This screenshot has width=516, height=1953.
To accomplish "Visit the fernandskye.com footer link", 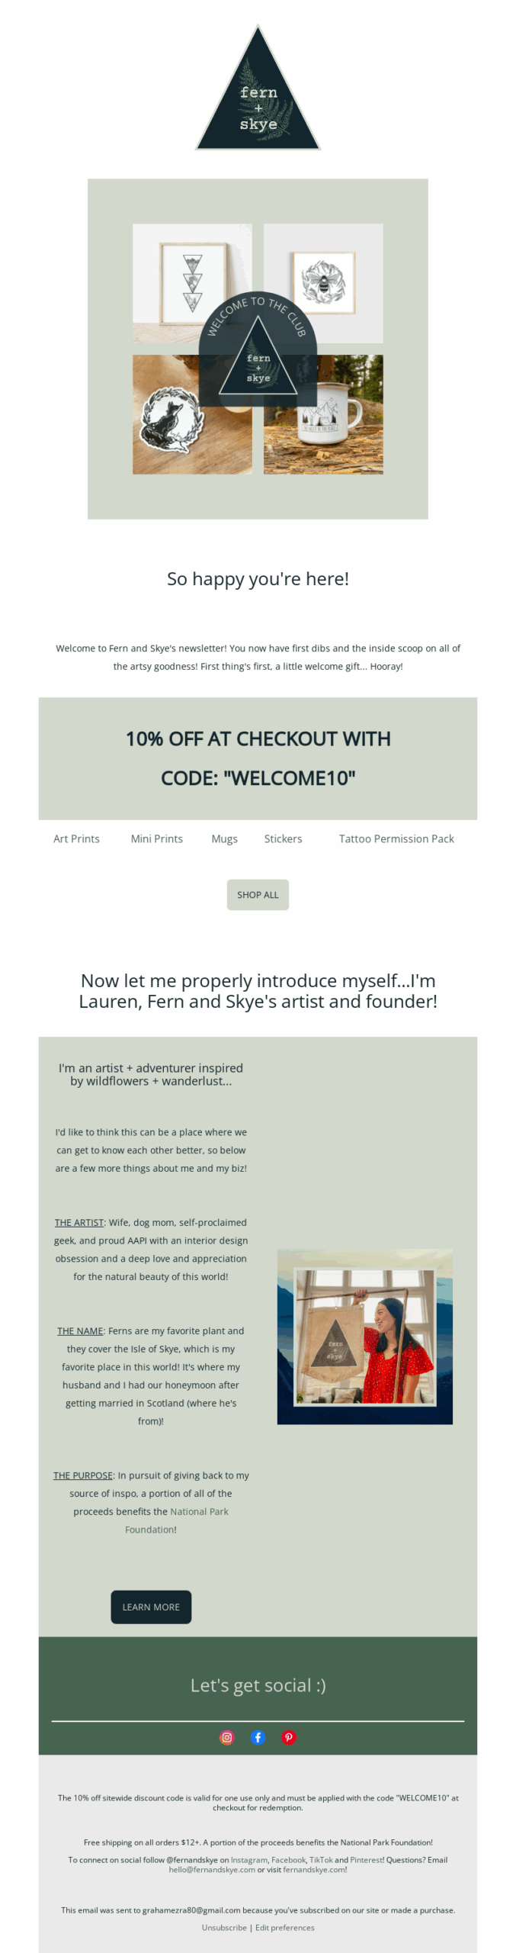I will pyautogui.click(x=314, y=1869).
